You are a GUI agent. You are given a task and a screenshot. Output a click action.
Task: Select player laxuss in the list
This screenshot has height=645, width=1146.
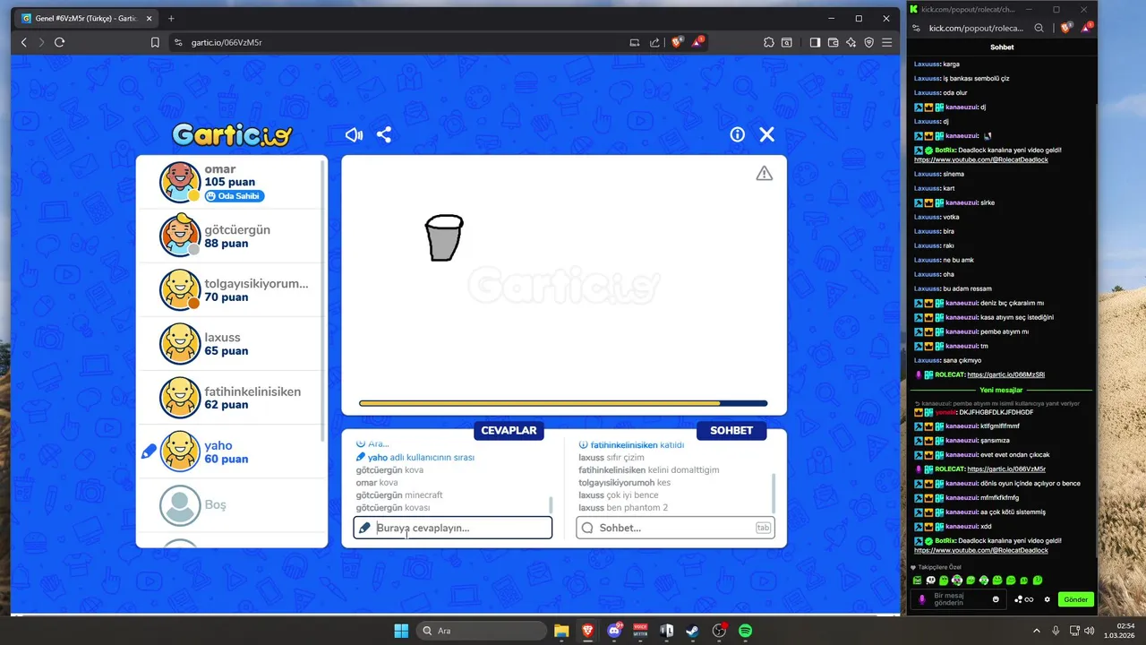231,344
